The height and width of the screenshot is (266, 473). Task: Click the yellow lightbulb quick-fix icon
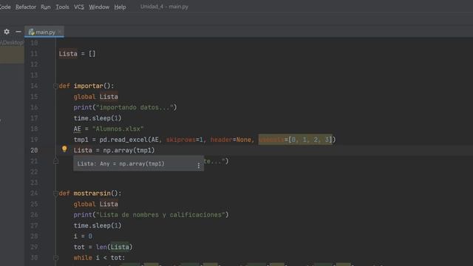pyautogui.click(x=64, y=149)
